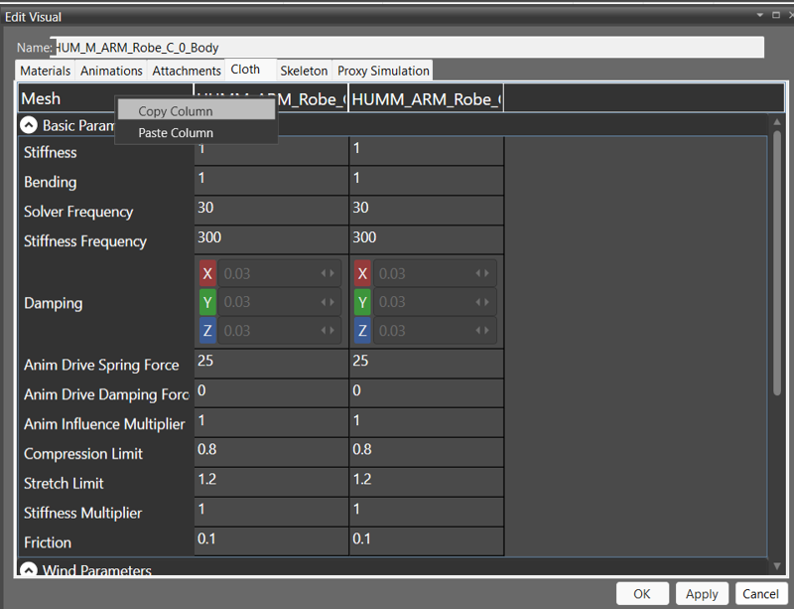
Task: Click the green Y icon in the second mesh column
Action: tap(362, 302)
